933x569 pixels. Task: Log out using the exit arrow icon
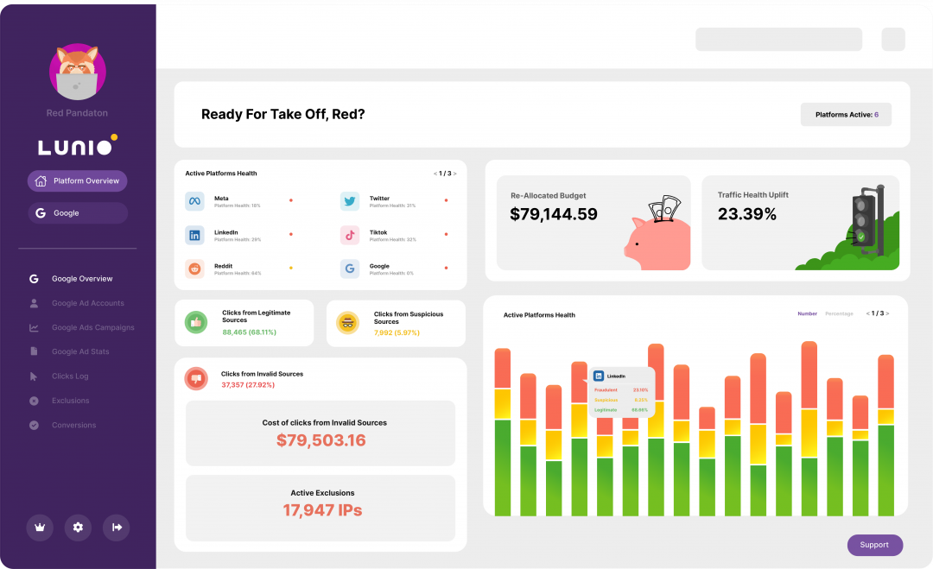coord(117,528)
